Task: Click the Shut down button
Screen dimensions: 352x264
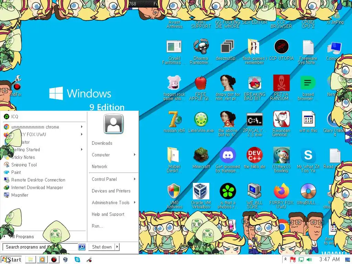Action: [102, 247]
